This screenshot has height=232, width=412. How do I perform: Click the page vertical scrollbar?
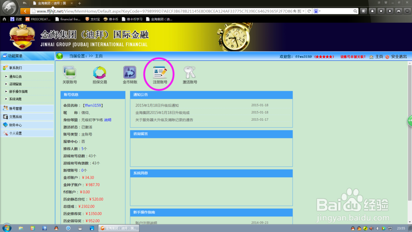410,133
